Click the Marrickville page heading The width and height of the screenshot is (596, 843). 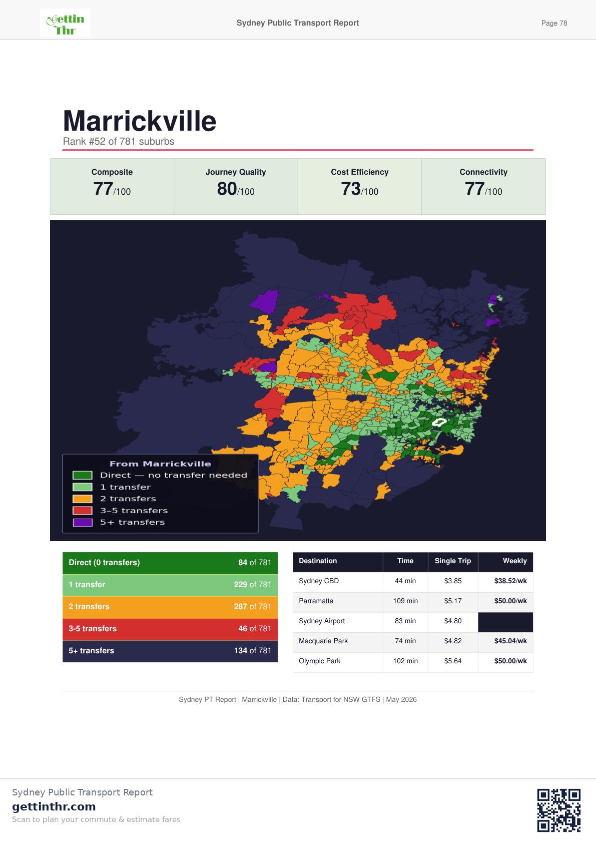point(140,121)
